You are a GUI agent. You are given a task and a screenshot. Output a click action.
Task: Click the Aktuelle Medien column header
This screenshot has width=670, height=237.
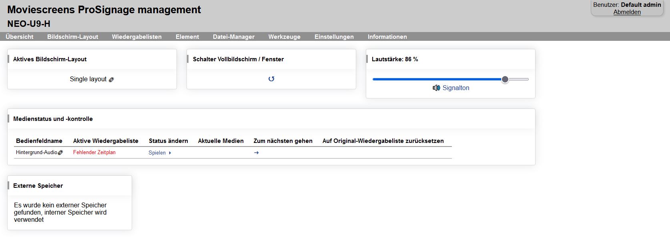[221, 141]
